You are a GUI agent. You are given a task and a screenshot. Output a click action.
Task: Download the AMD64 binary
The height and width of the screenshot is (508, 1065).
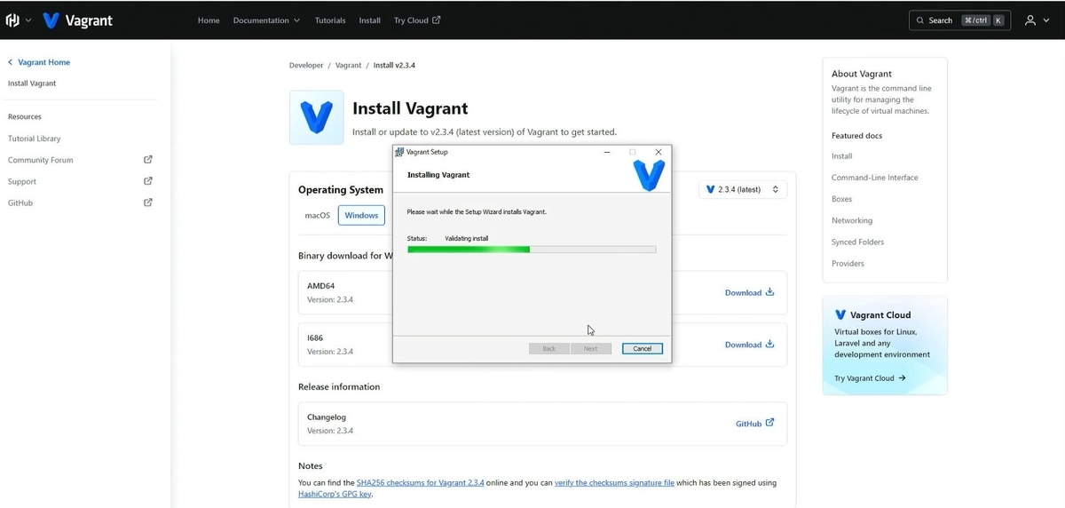point(750,292)
